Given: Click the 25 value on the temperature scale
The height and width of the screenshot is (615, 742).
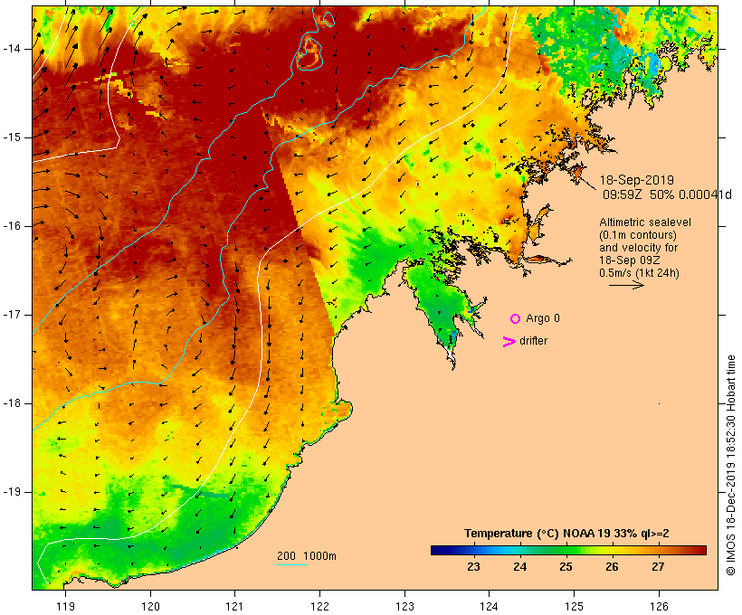Looking at the screenshot, I should [566, 567].
